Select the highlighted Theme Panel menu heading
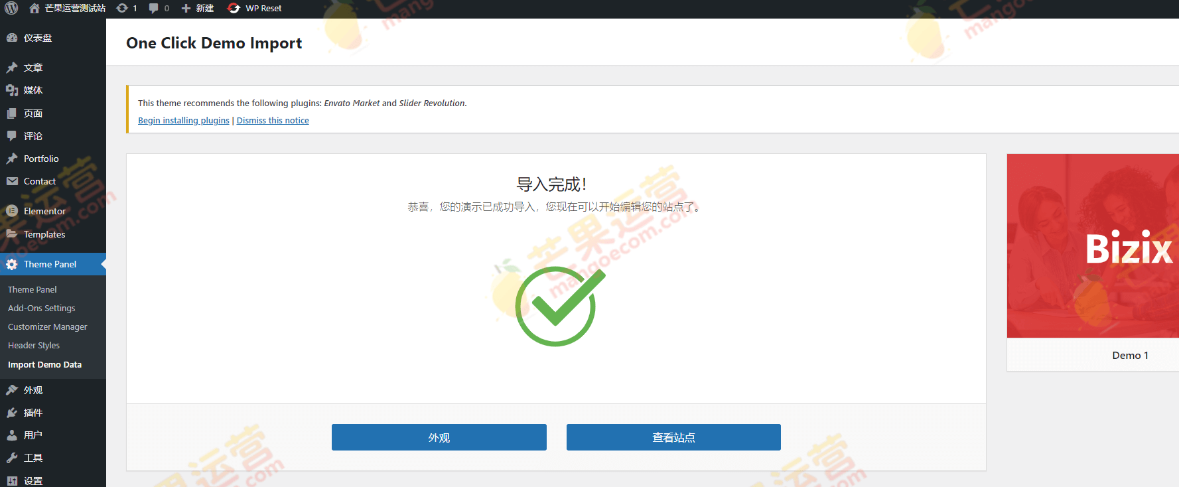 (x=53, y=264)
